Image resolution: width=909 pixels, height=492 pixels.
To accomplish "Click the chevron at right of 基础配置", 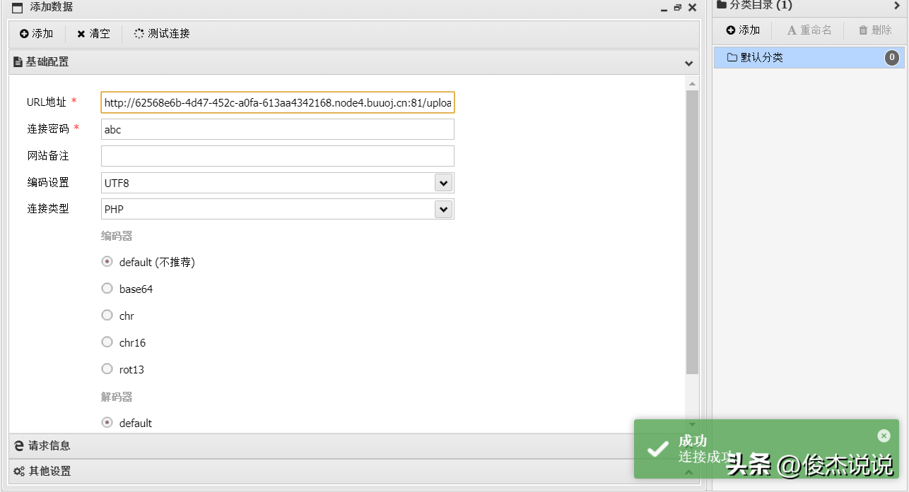I will click(x=689, y=63).
